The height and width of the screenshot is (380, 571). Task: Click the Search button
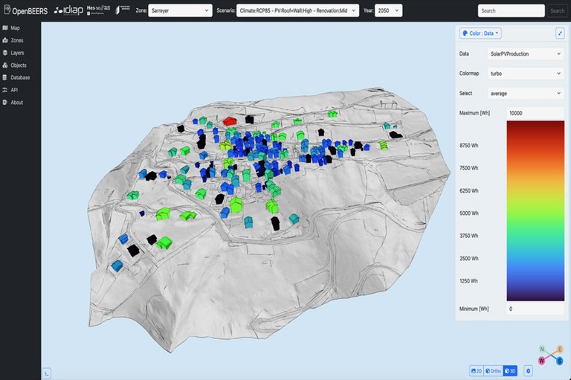click(x=557, y=11)
